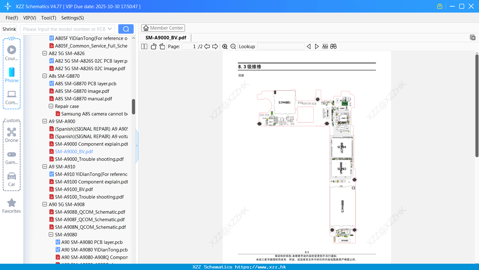Viewport: 479px width, 270px height.
Task: Click the yellow VIP gift icon in title bar
Action: click(x=440, y=6)
